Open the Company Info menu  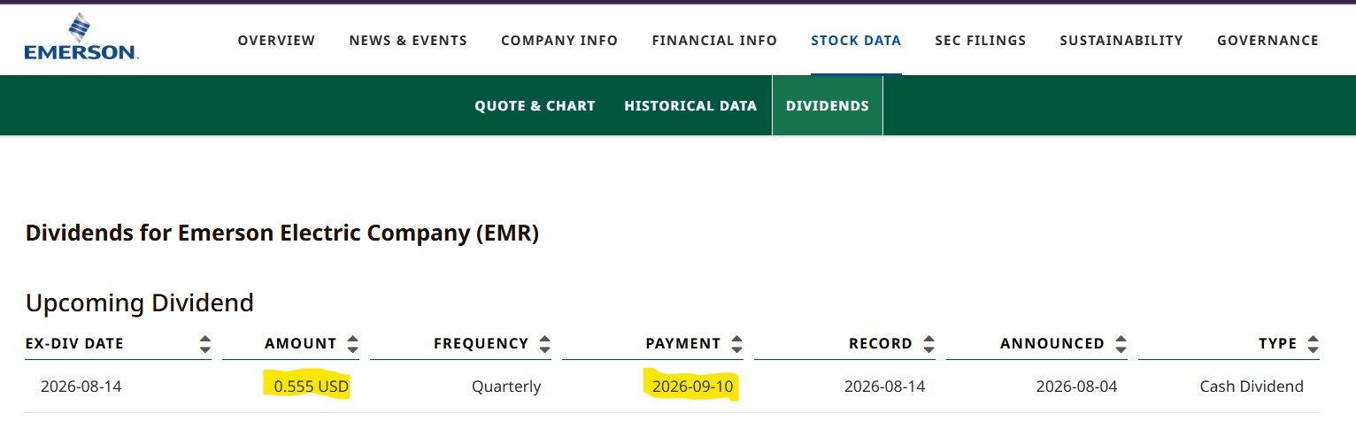coord(559,41)
